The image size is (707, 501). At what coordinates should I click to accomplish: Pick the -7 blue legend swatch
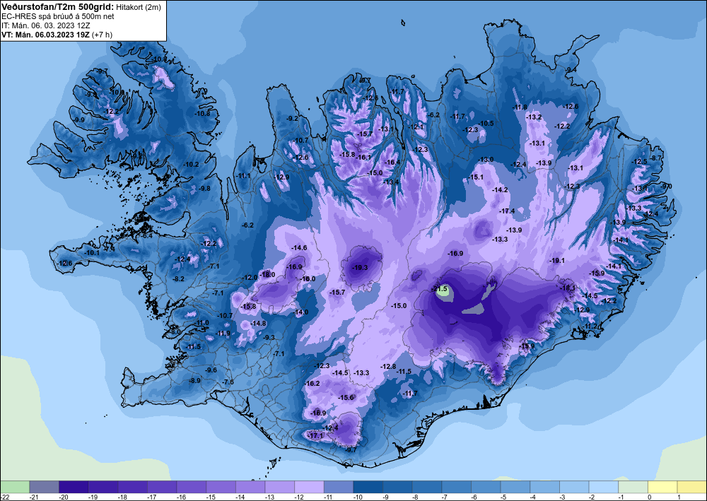click(456, 487)
